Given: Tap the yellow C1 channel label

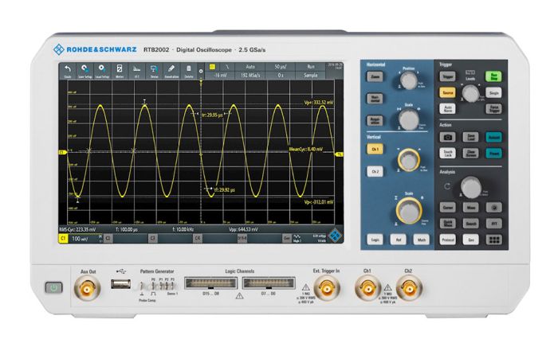Looking at the screenshot, I should point(63,239).
